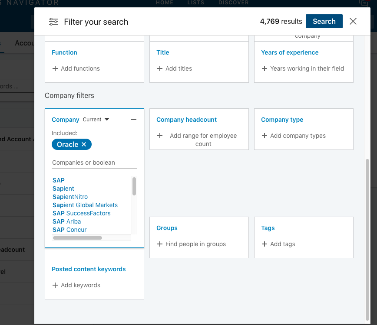This screenshot has width=377, height=325.
Task: Click Add functions text
Action: [80, 68]
